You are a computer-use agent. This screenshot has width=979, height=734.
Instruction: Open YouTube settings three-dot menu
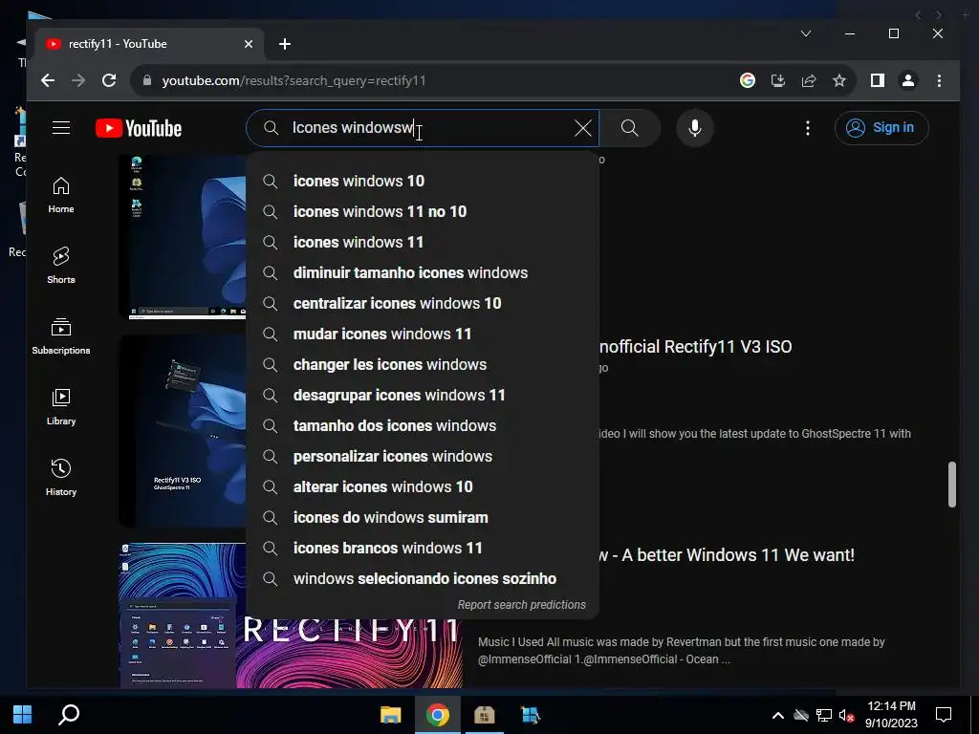[x=807, y=128]
